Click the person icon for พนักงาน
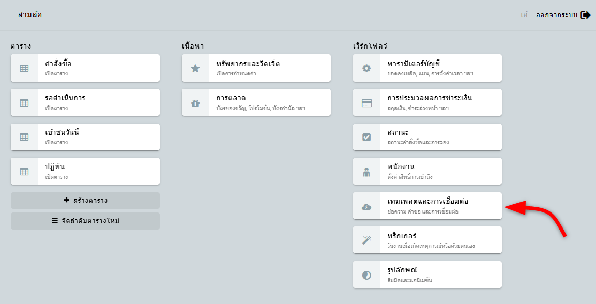The image size is (596, 304). click(x=366, y=172)
